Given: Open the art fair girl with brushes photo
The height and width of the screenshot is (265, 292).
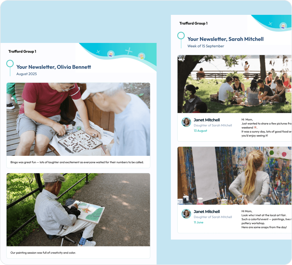Looking at the screenshot, I should (235, 176).
